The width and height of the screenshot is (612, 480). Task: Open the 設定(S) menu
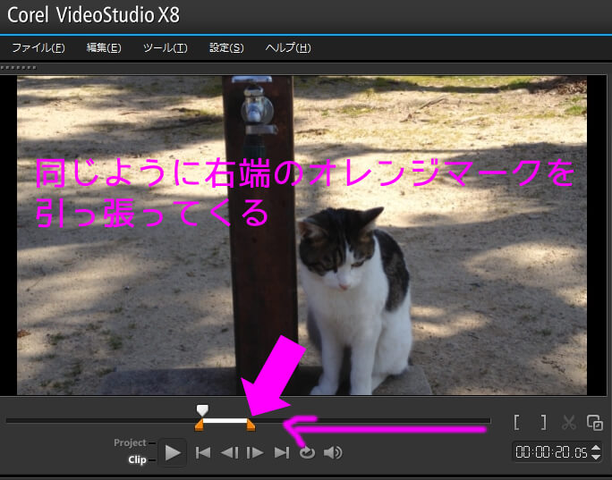[226, 48]
